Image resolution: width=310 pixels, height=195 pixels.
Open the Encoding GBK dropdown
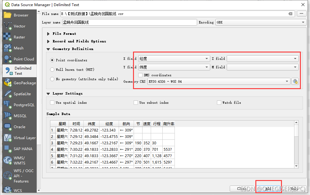pos(261,22)
